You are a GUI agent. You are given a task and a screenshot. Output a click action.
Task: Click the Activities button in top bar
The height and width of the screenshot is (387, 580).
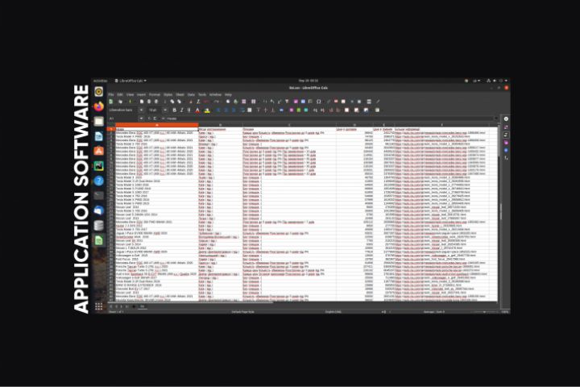[x=100, y=81]
